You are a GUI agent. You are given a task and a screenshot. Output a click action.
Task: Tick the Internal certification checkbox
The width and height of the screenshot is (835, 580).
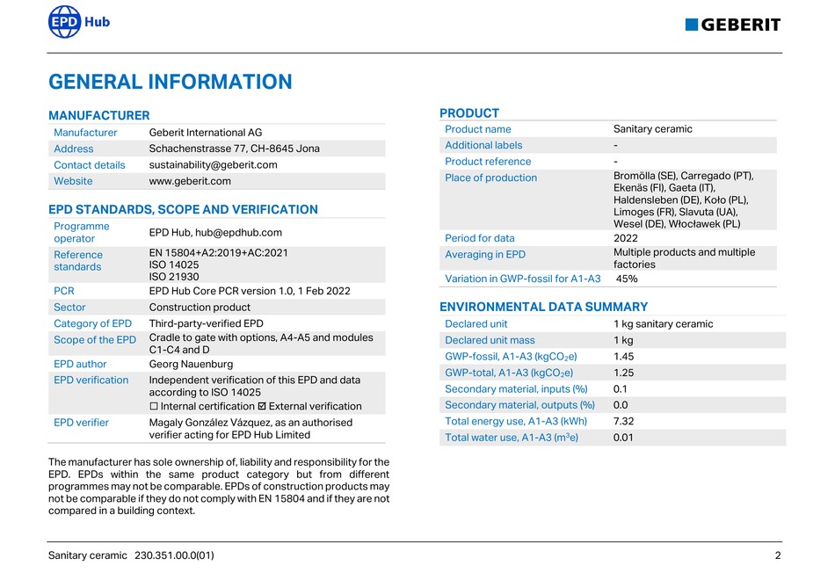154,406
